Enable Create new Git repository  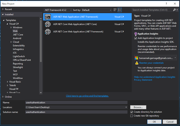click(x=132, y=116)
